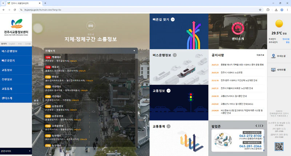This screenshot has width=291, height=156.
Task: Click the sun weather icon
Action: [279, 24]
